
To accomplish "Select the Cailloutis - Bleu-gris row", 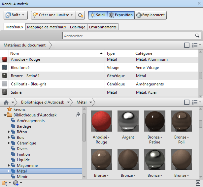I will point(99,84).
